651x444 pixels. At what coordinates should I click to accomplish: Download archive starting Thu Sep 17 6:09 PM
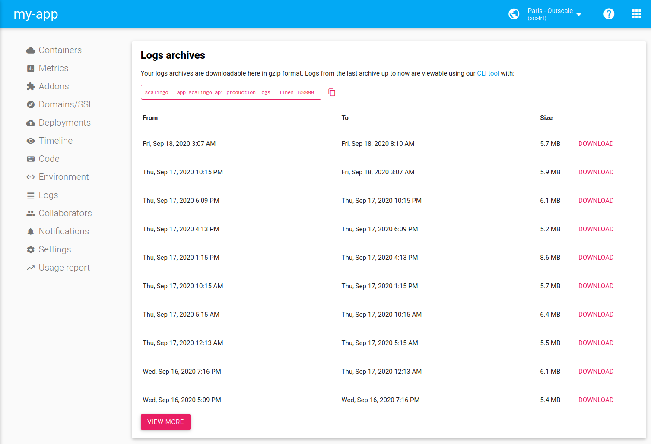click(596, 201)
